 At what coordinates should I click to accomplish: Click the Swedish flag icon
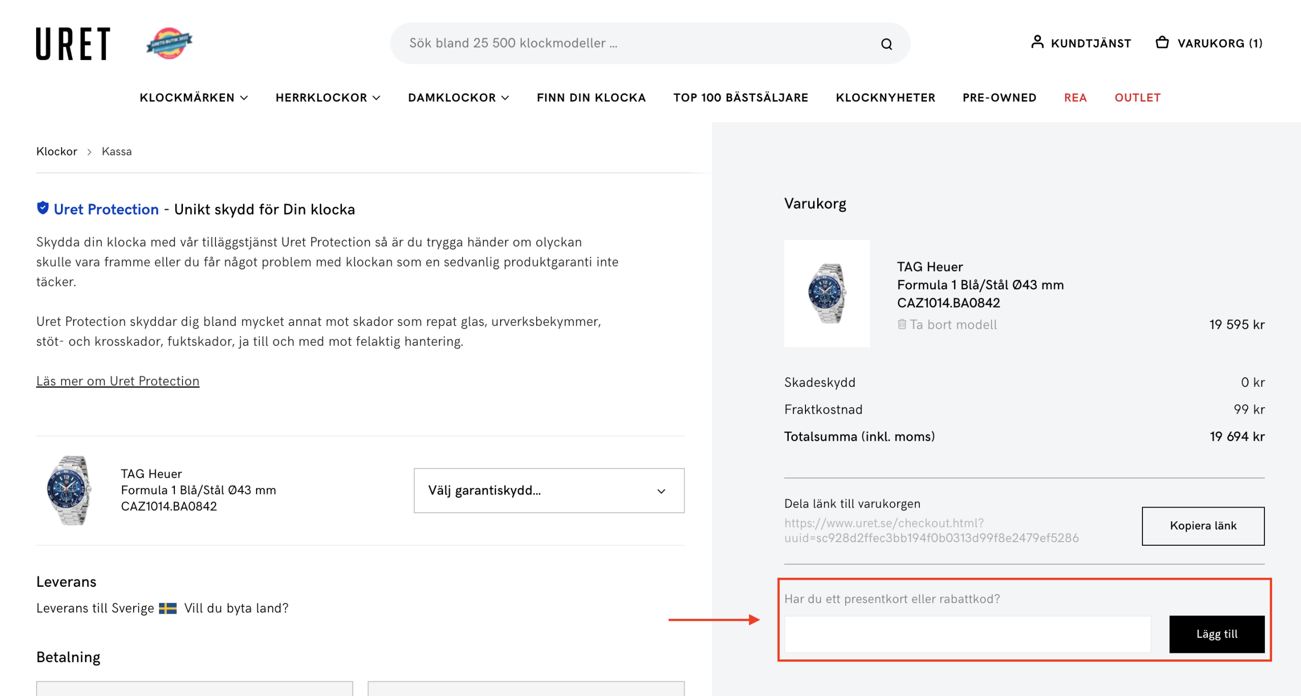click(168, 608)
